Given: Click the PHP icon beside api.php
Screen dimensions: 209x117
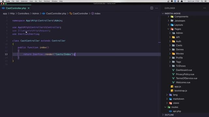Looking at the screenshot, I should click(170, 111).
